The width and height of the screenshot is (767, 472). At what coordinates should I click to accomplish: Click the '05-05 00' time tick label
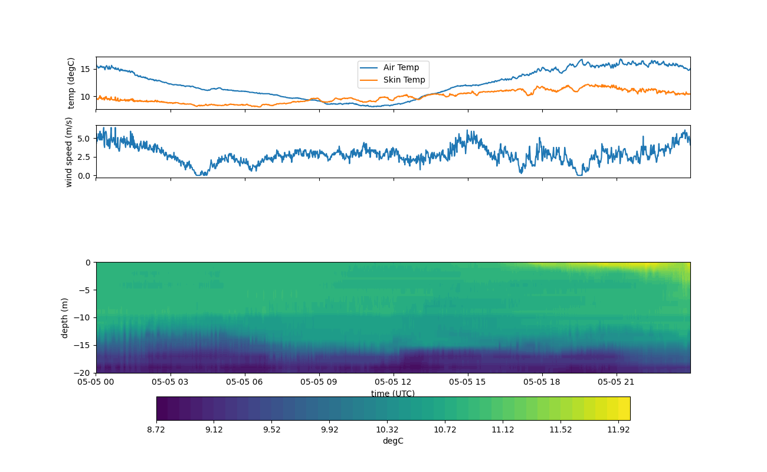coord(96,382)
